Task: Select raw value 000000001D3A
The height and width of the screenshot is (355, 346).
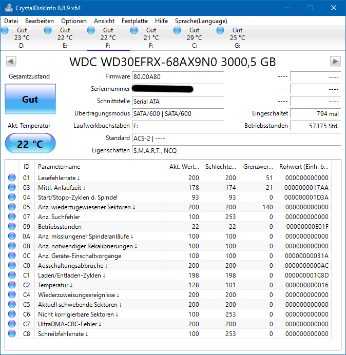Action: (x=306, y=198)
